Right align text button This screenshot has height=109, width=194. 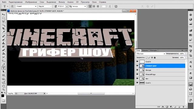pyautogui.click(x=98, y=6)
